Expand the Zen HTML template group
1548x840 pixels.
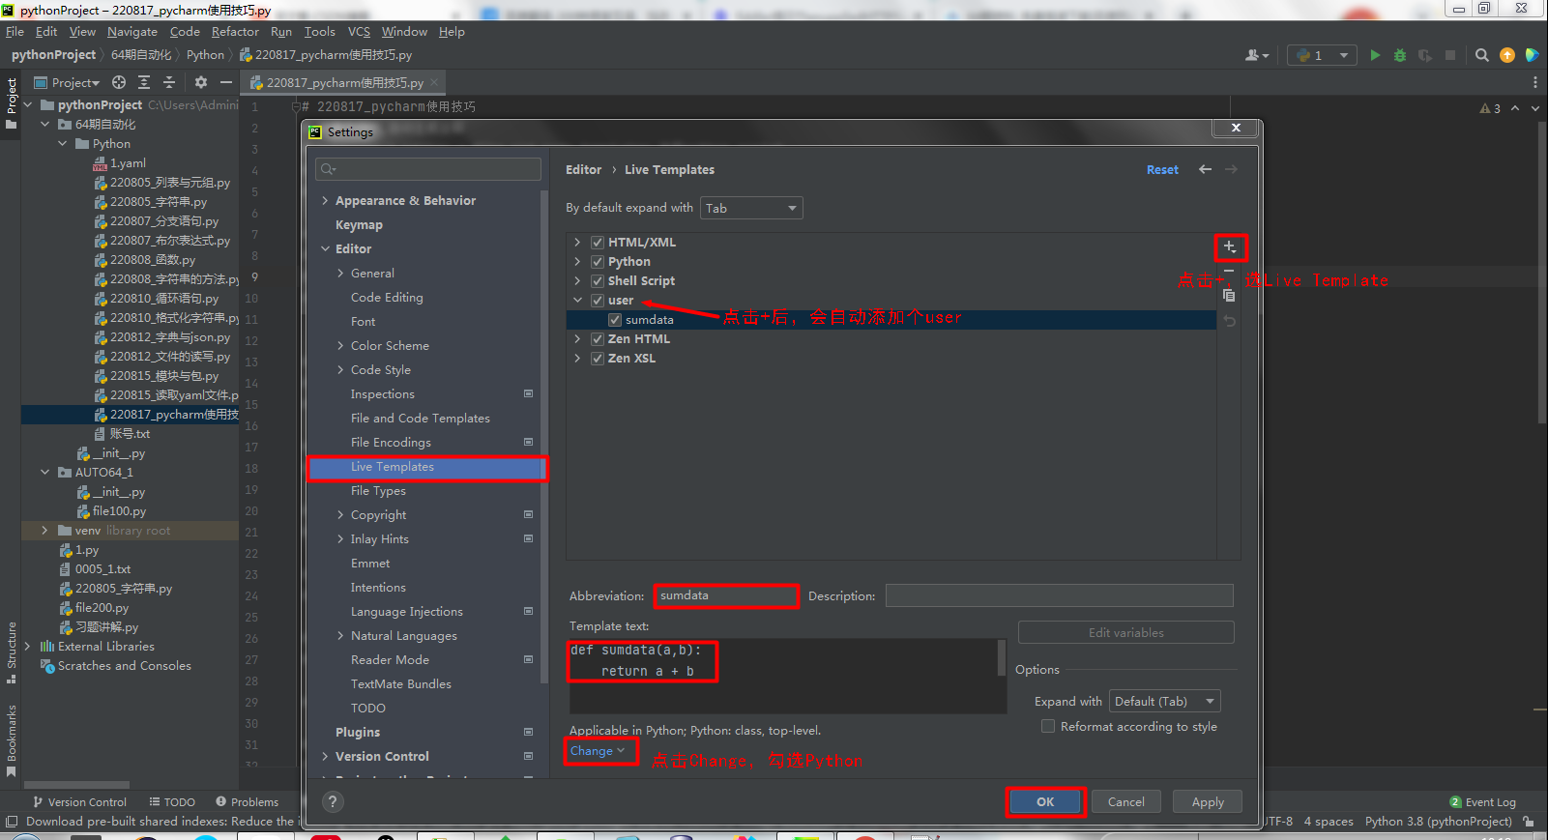tap(577, 339)
